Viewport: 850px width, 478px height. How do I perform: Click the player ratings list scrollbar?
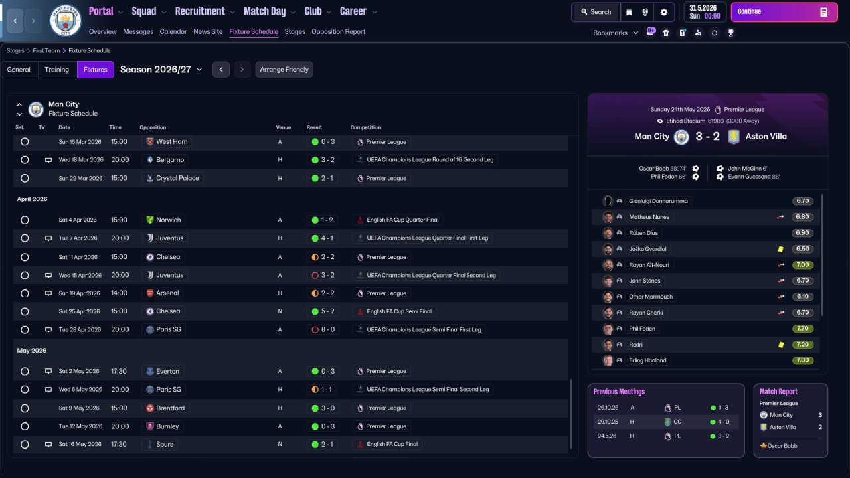(822, 255)
